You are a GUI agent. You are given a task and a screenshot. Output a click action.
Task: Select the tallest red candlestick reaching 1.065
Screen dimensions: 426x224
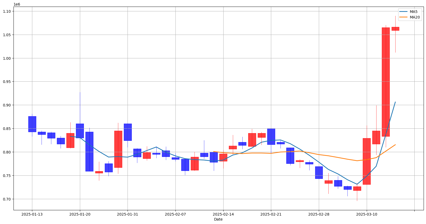[386, 82]
